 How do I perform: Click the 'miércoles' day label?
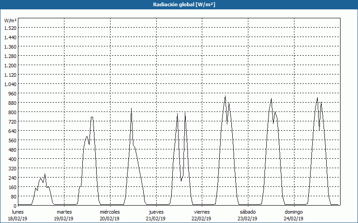coord(110,212)
